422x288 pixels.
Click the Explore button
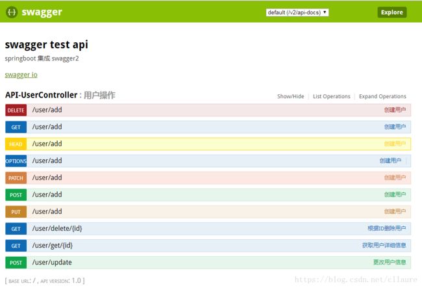[392, 12]
